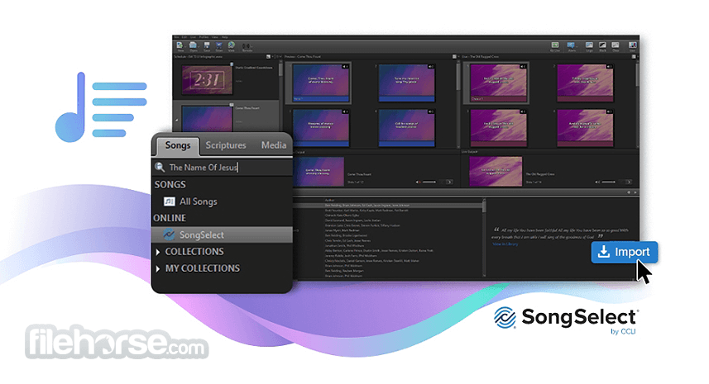Open the dropdown arrow beside the Alerts icon

pos(577,46)
